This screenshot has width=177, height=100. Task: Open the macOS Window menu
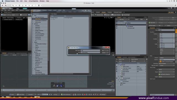pos(42,1)
